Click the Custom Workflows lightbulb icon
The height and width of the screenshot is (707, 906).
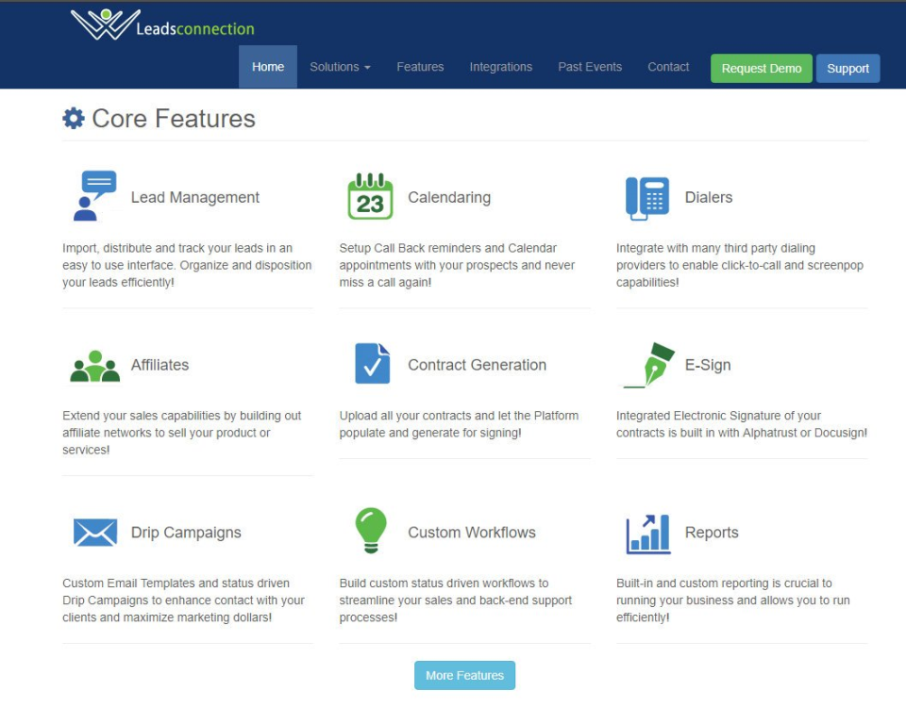[370, 530]
